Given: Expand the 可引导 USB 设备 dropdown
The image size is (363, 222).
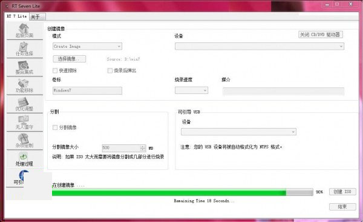Looking at the screenshot, I should [x=238, y=132].
